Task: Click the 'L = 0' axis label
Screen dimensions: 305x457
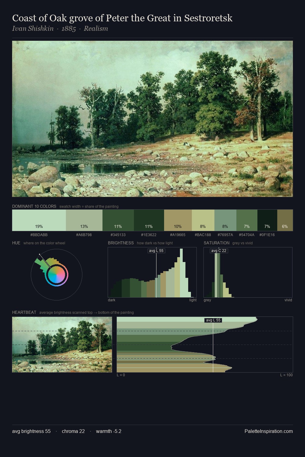Action: click(121, 375)
